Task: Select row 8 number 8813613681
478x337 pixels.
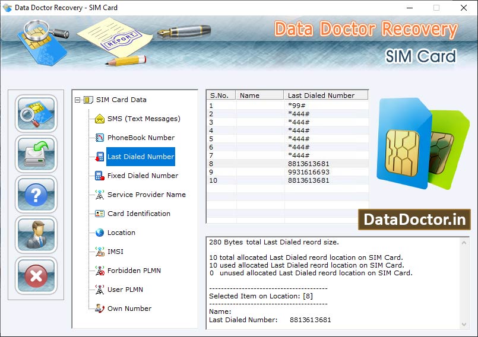Action: [287, 164]
